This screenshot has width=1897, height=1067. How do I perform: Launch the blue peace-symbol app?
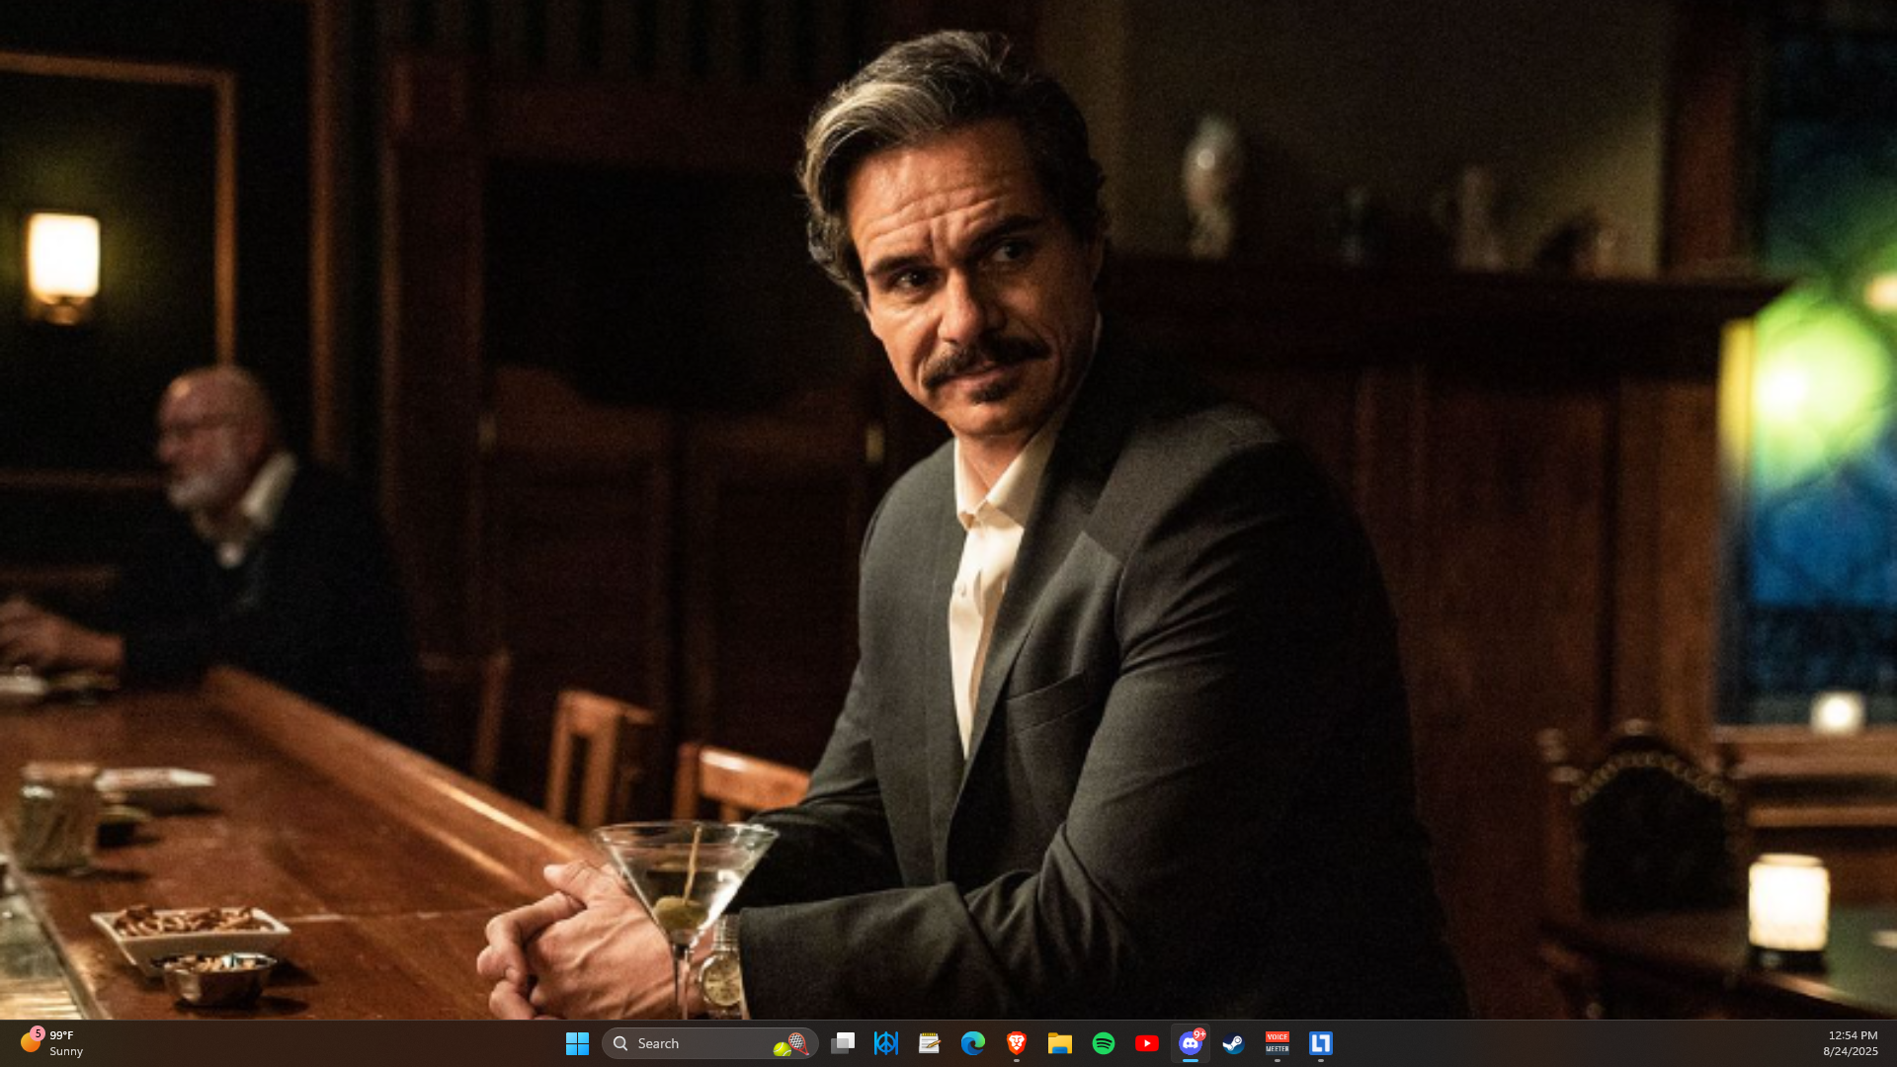pyautogui.click(x=886, y=1043)
